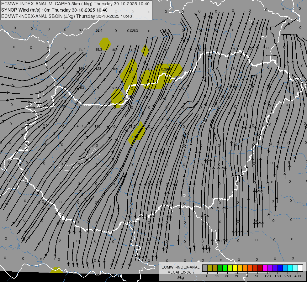Click the olive swatch in the legend
307x282 pixels.
210,268
